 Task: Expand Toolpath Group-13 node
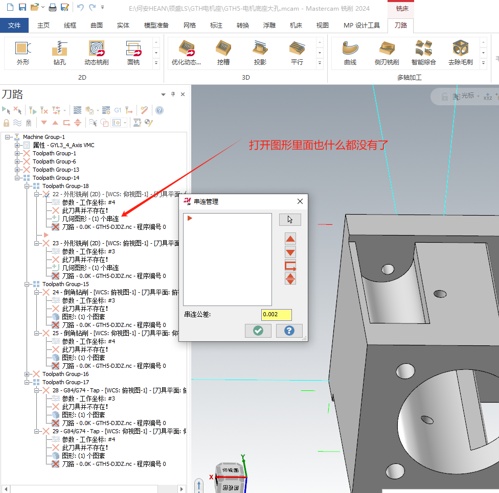17,170
